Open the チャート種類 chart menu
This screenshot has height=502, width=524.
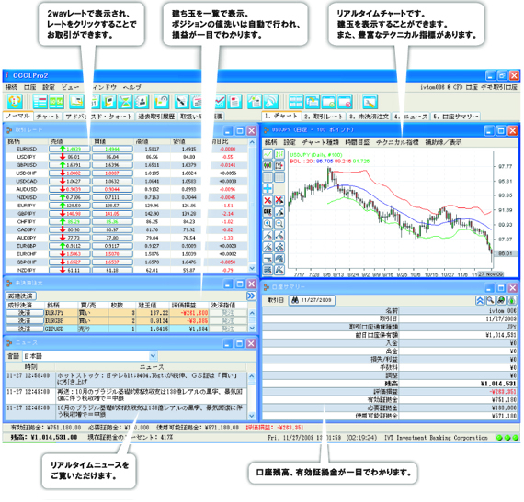tap(321, 142)
